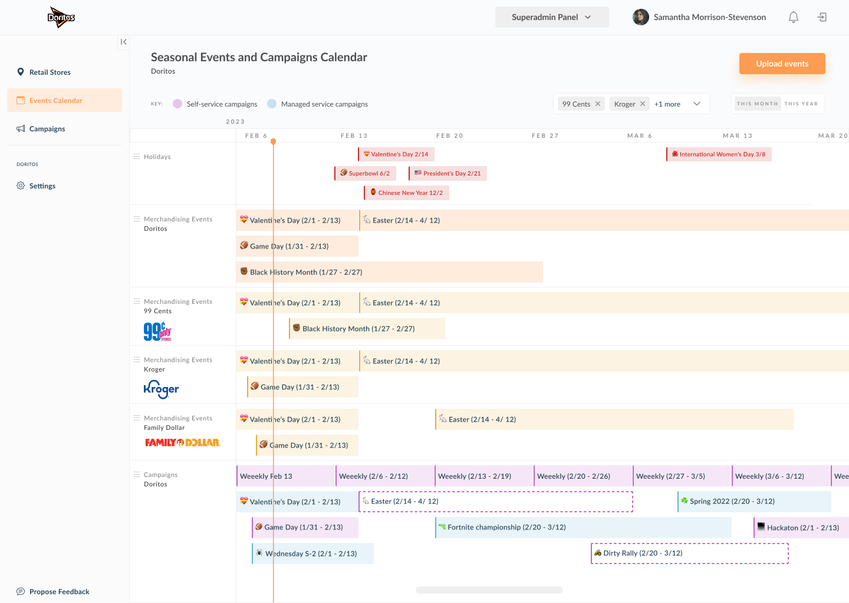The width and height of the screenshot is (849, 603).
Task: Open Chinese New Year 12/2 holiday
Action: (407, 193)
